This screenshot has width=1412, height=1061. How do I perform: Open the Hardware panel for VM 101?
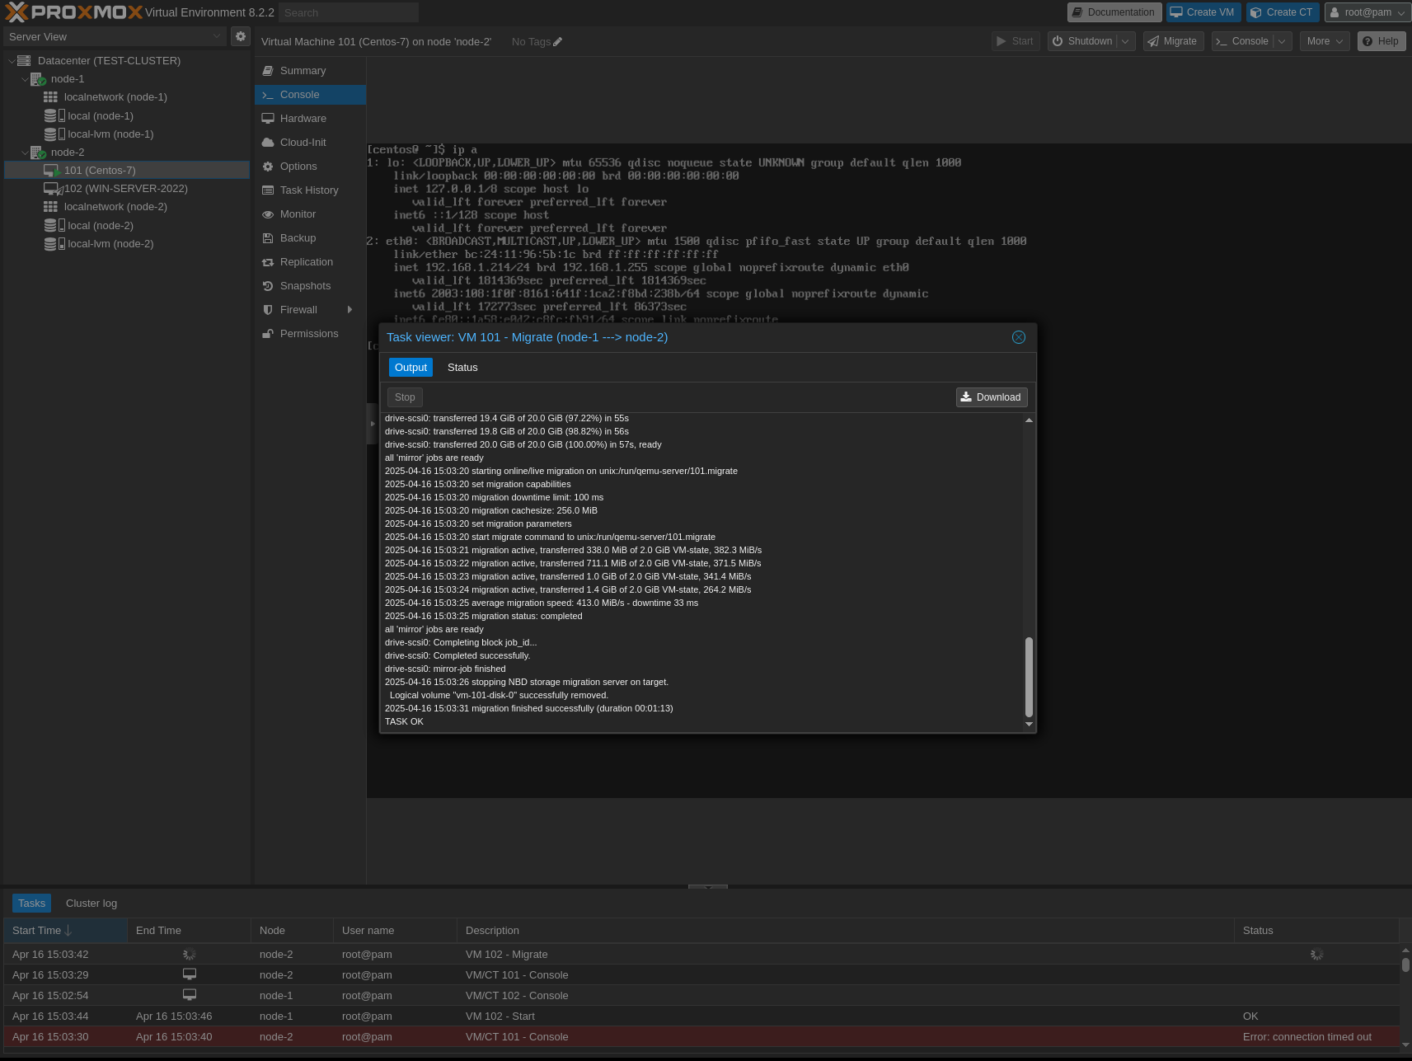303,118
